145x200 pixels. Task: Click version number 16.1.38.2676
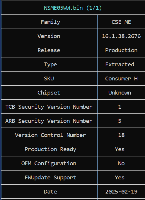click(121, 36)
